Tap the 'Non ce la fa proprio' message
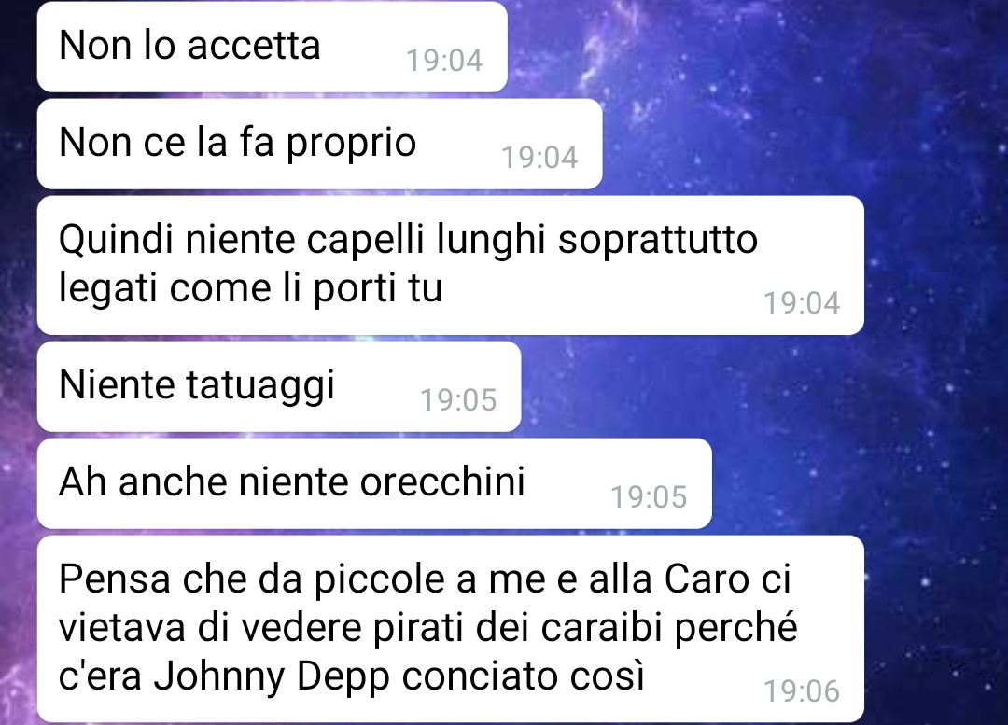 tap(319, 144)
